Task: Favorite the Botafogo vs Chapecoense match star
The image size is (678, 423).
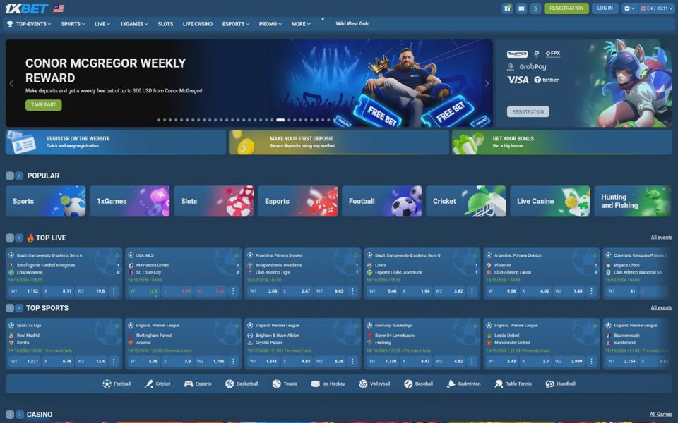Action: [117, 255]
